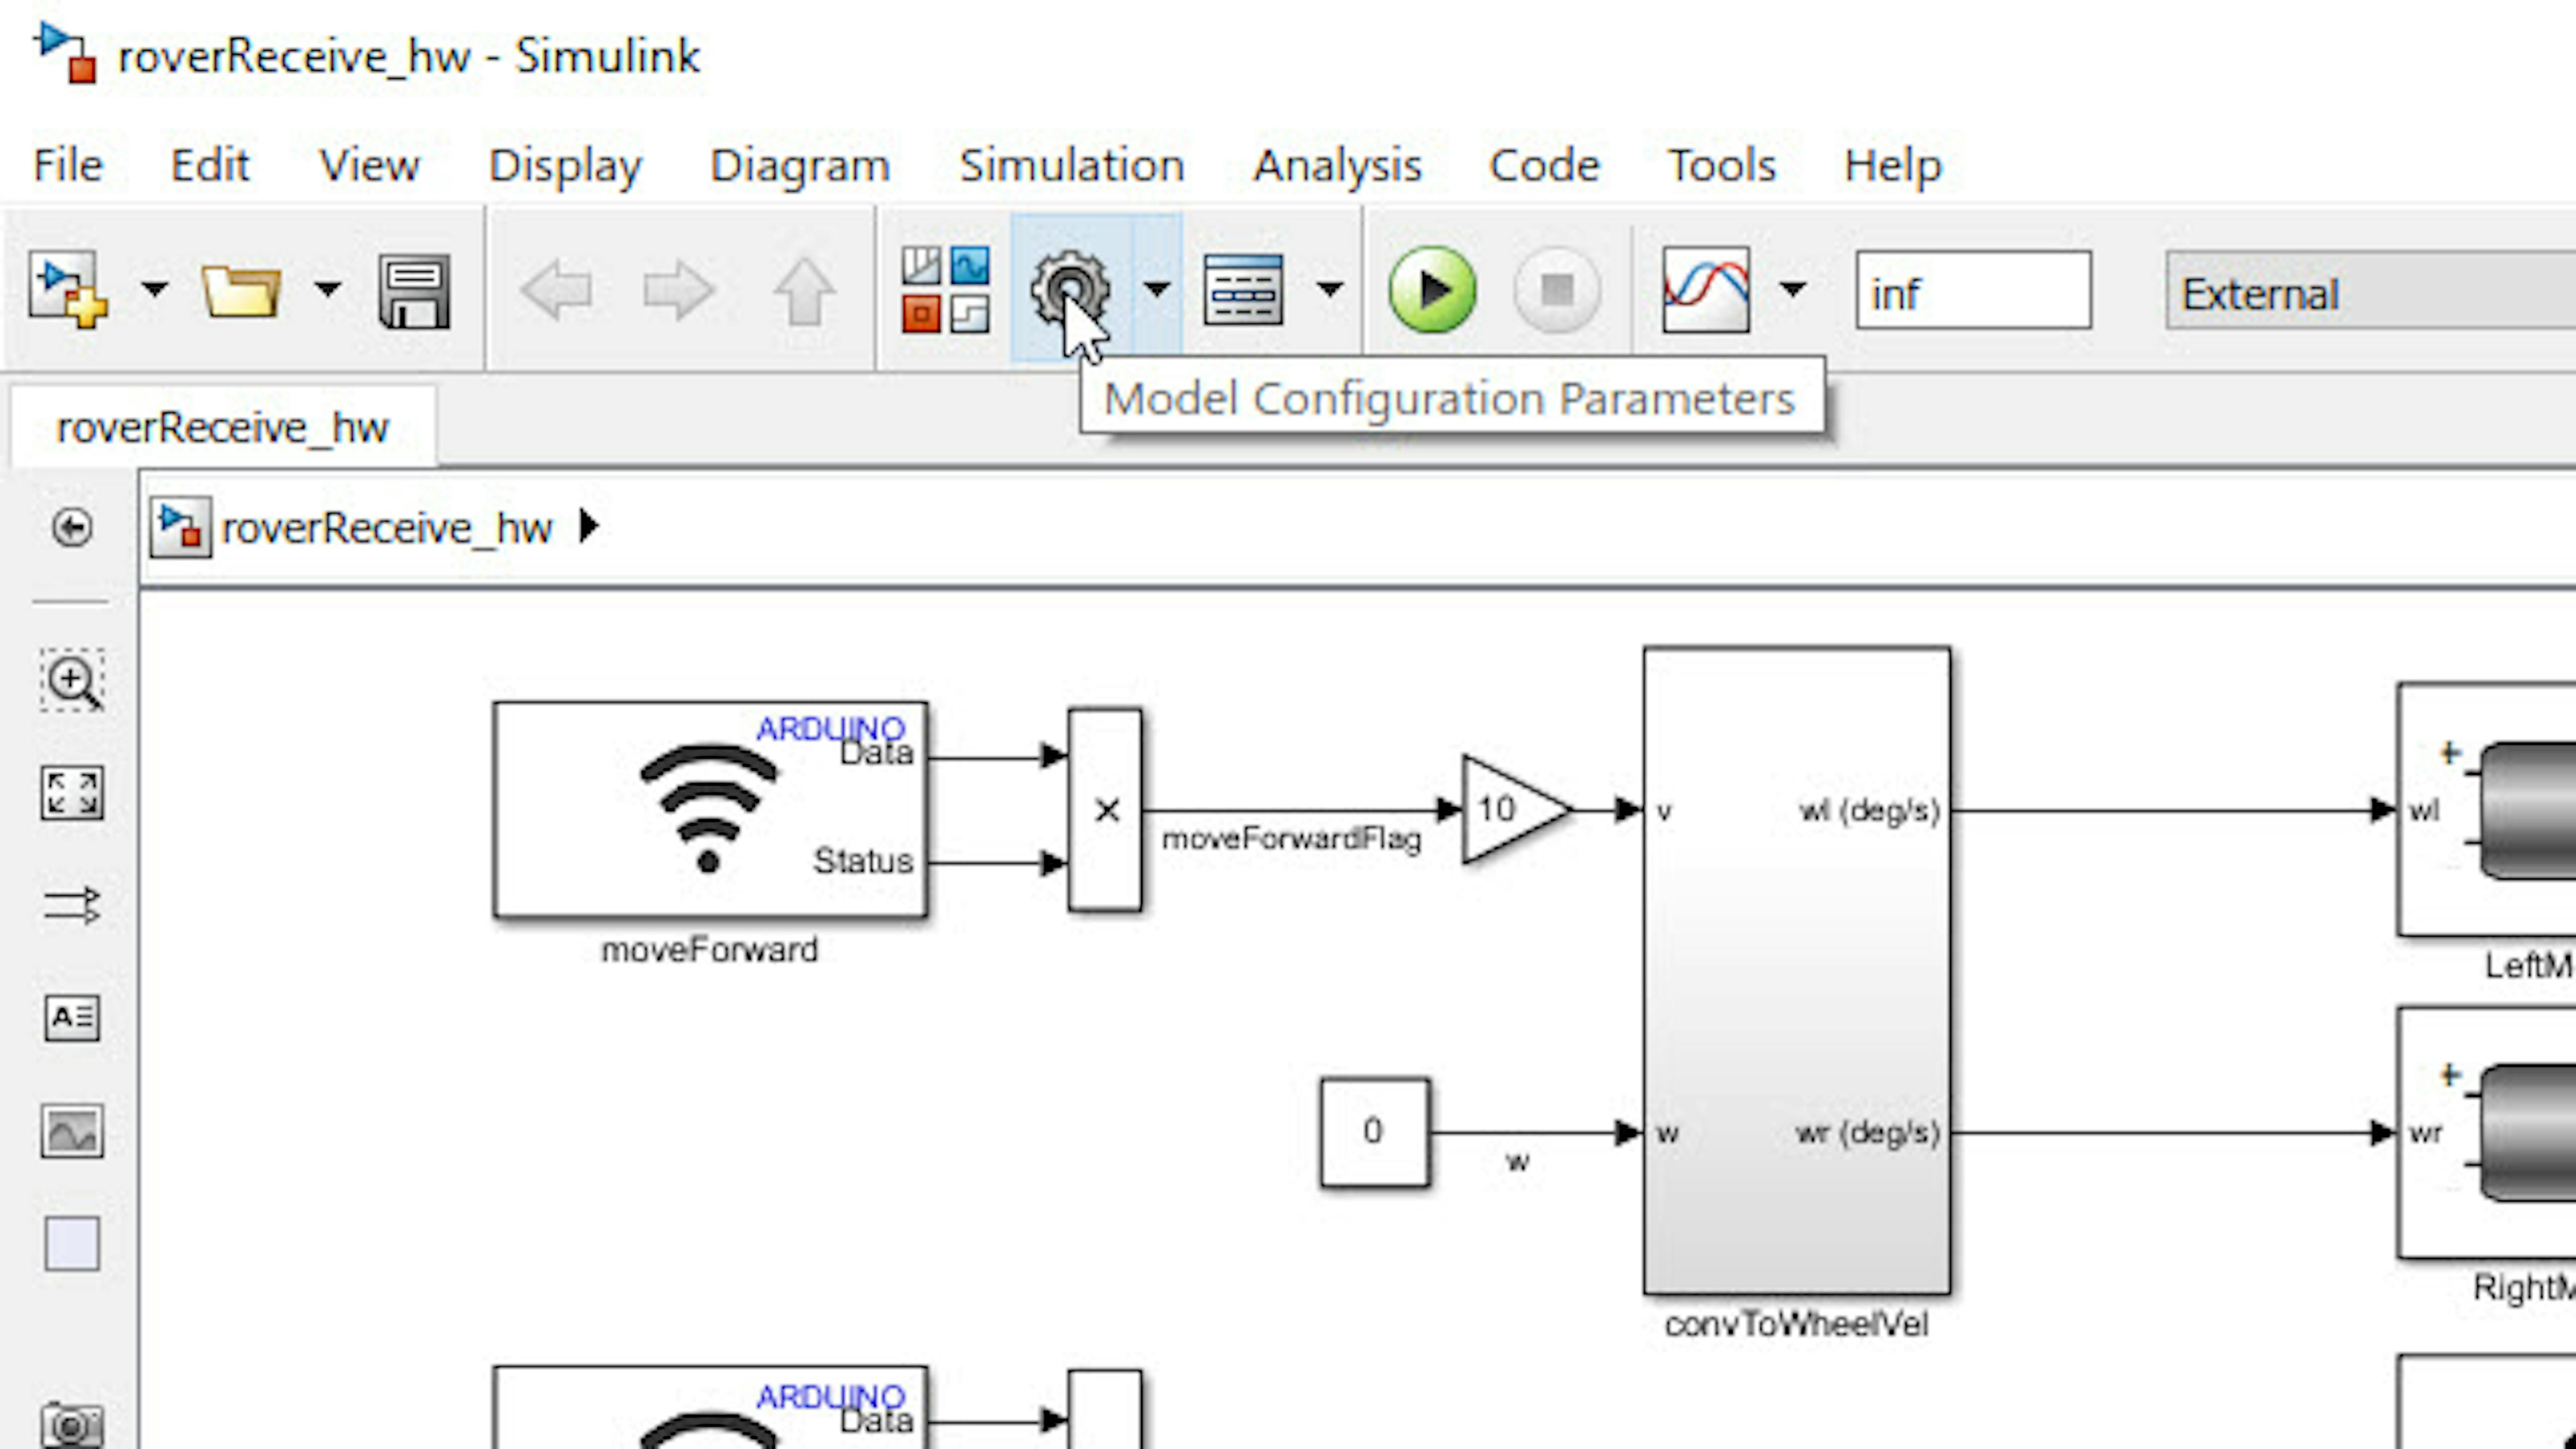Select the moveForward WiFi receive block
2576x1449 pixels.
coord(710,809)
